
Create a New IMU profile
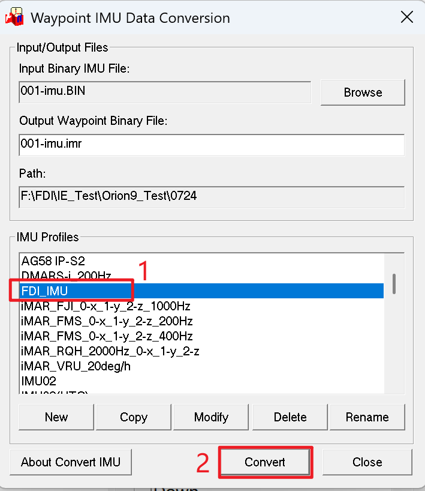point(56,417)
